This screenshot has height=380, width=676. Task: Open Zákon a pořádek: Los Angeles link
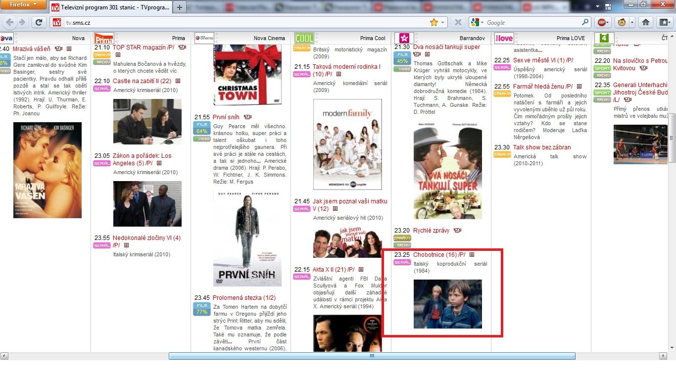coord(142,159)
